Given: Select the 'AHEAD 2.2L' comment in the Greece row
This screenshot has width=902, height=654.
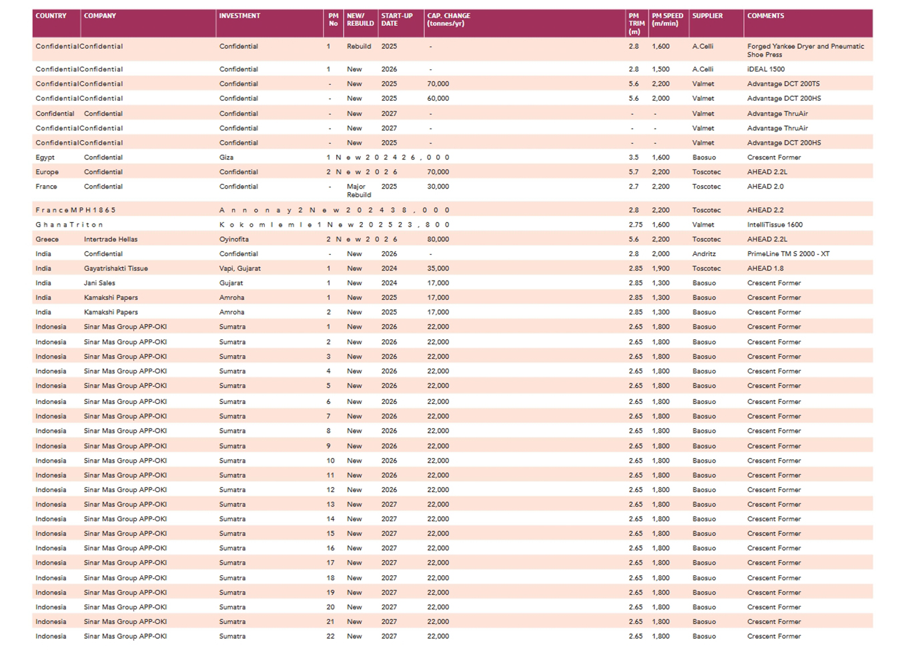Looking at the screenshot, I should 767,239.
